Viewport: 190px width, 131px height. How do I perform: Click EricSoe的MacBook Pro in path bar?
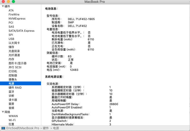click(23, 128)
